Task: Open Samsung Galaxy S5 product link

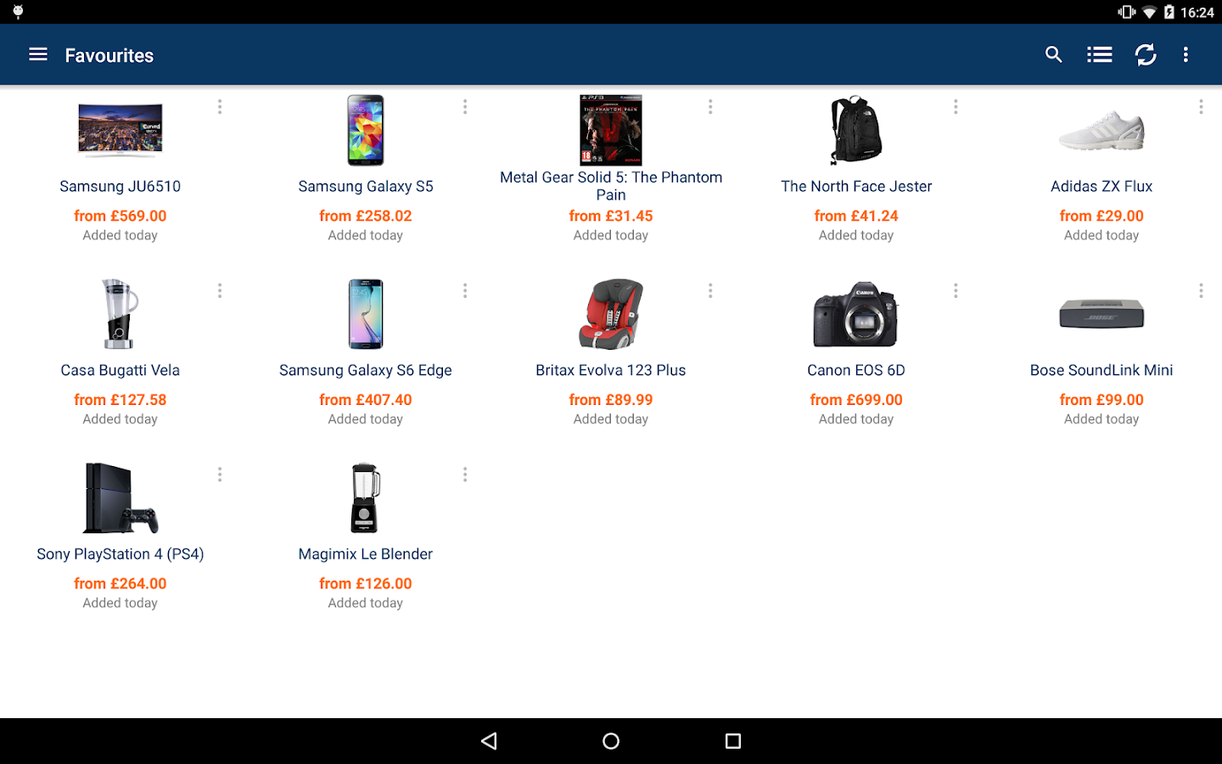Action: coord(366,187)
